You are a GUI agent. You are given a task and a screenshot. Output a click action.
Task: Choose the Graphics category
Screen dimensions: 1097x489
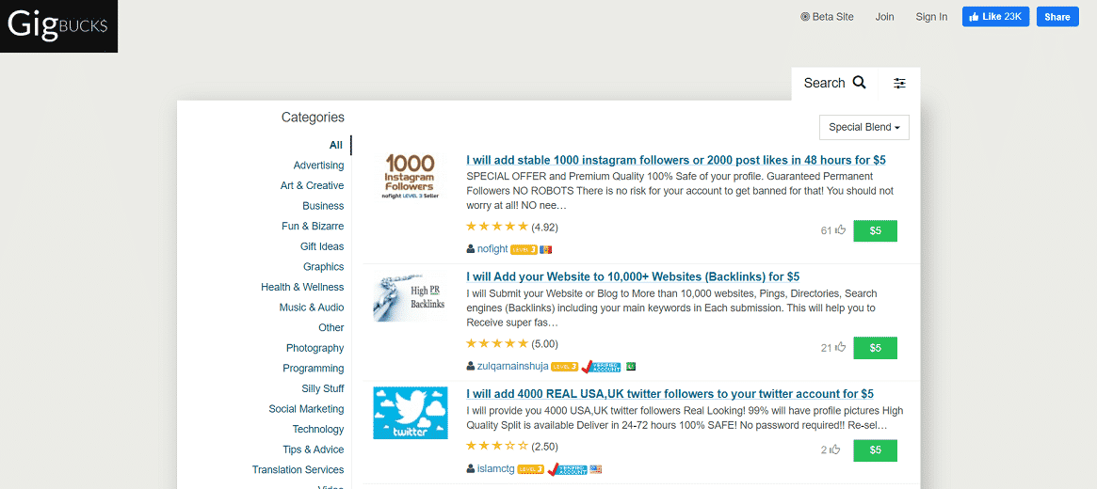point(323,267)
